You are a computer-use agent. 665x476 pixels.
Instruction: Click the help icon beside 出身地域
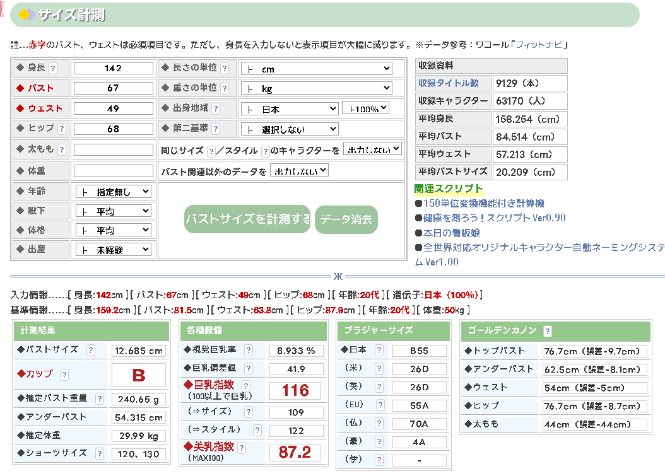(x=216, y=109)
